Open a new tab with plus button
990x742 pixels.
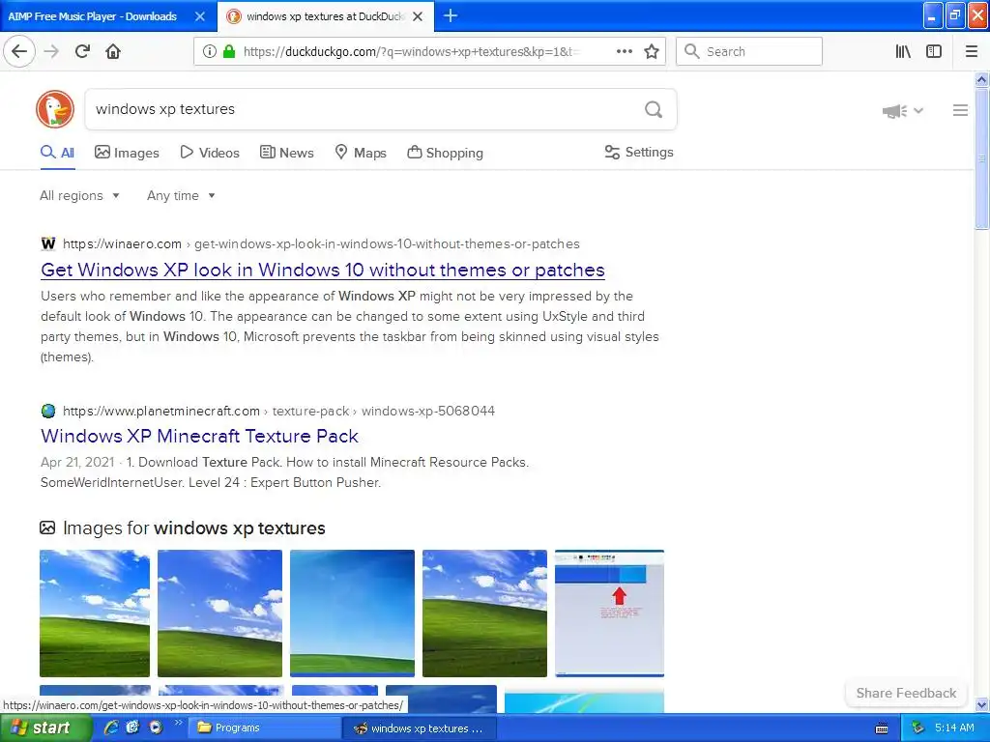click(451, 15)
